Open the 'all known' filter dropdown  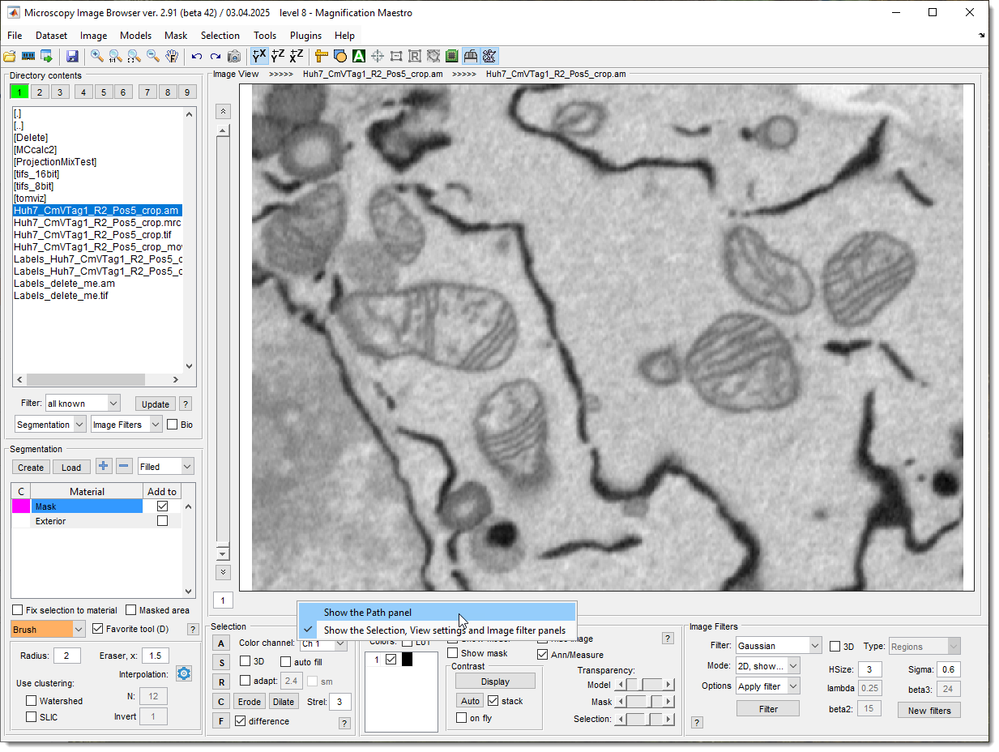tap(113, 403)
